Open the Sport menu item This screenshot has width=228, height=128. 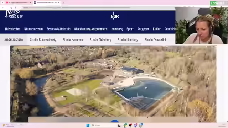(x=130, y=29)
